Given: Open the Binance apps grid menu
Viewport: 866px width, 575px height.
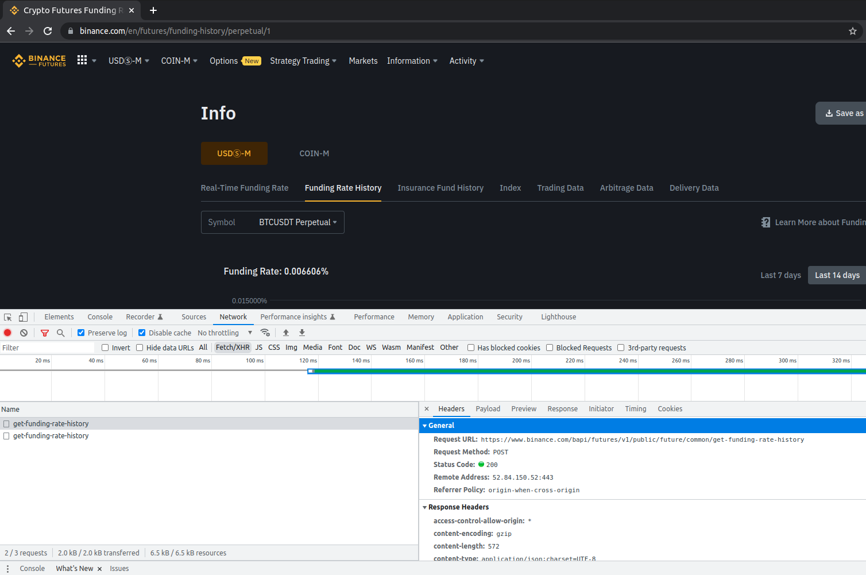Looking at the screenshot, I should [x=82, y=60].
